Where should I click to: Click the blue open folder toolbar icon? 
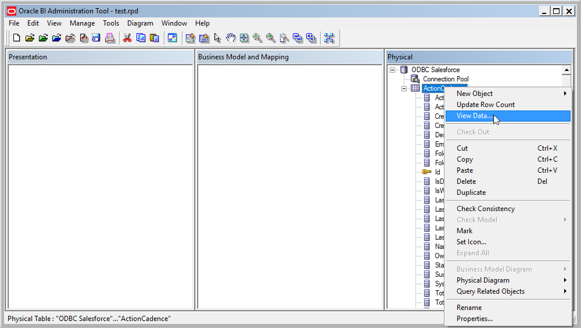click(57, 38)
